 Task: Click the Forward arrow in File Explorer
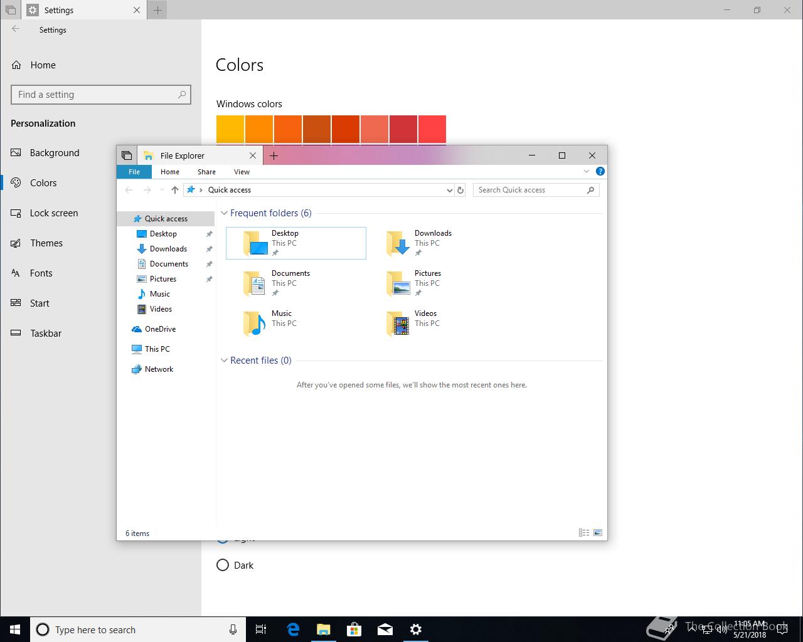pyautogui.click(x=147, y=190)
